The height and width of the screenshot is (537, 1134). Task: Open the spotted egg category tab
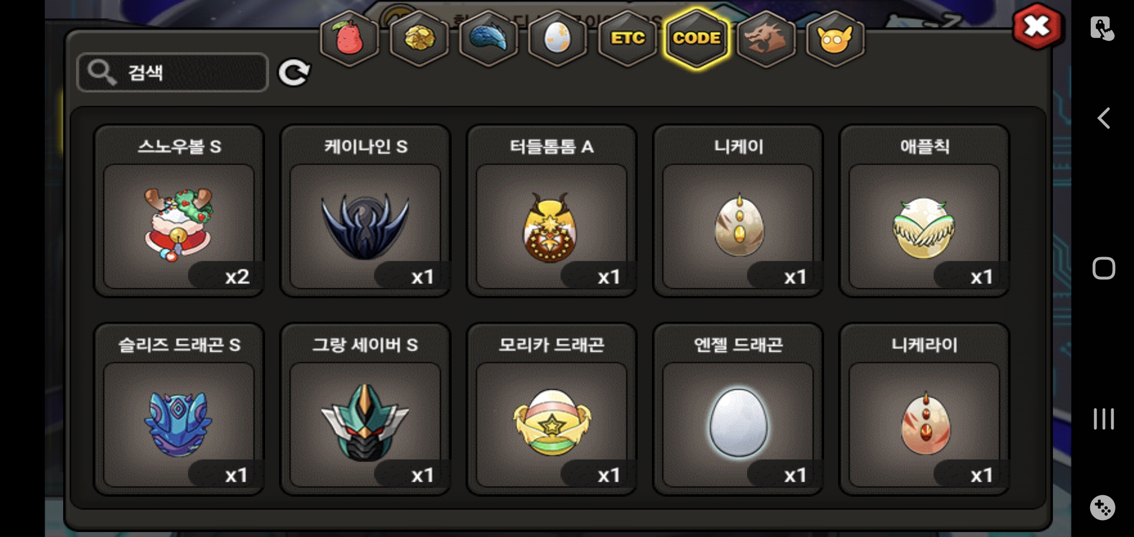[558, 38]
